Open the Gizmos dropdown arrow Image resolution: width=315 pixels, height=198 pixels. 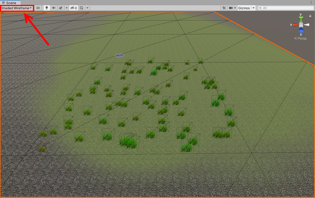pos(254,8)
